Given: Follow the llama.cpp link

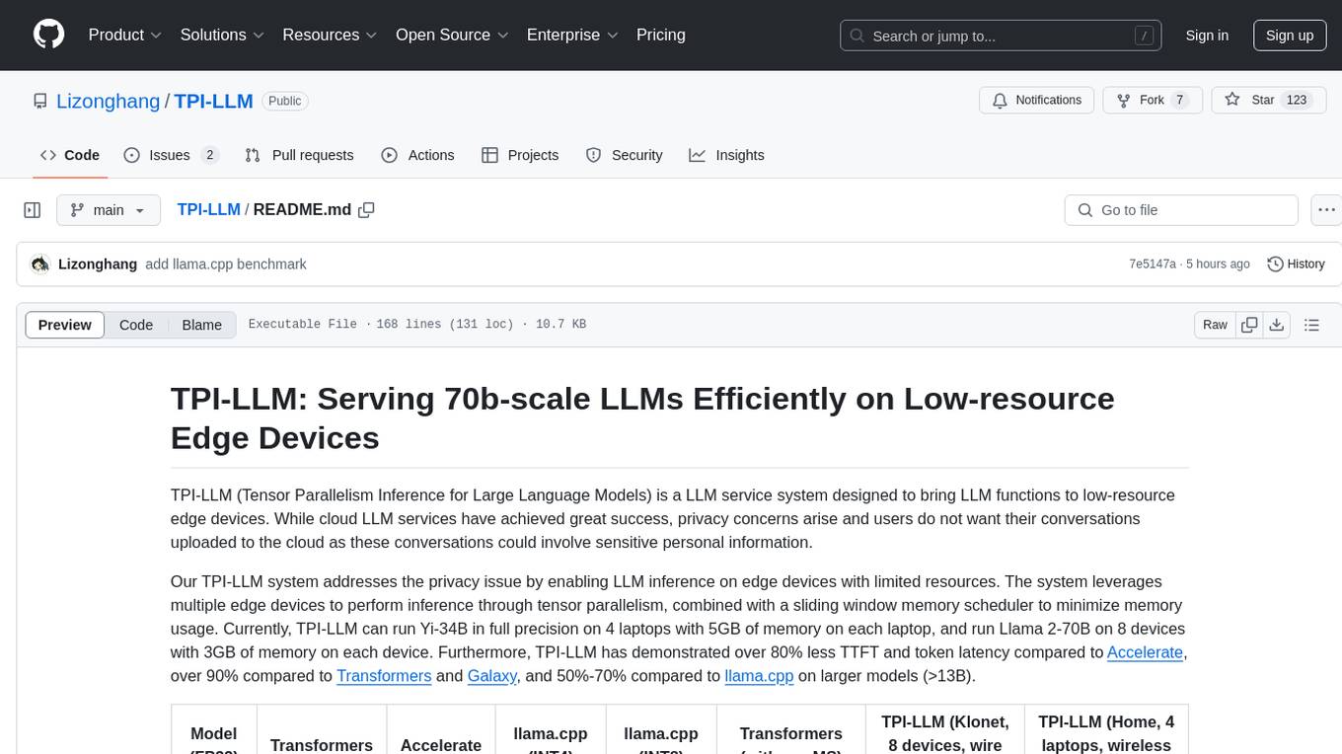Looking at the screenshot, I should click(x=759, y=676).
